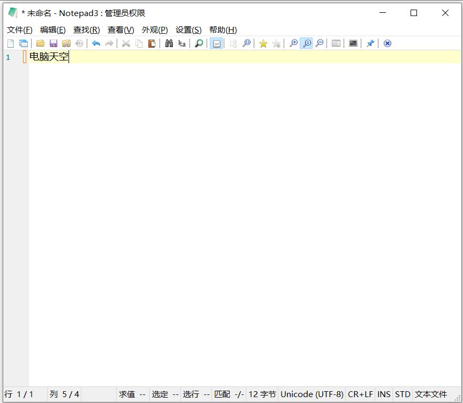This screenshot has width=463, height=403.
Task: Save the file using the purple floppy icon
Action: pos(54,43)
